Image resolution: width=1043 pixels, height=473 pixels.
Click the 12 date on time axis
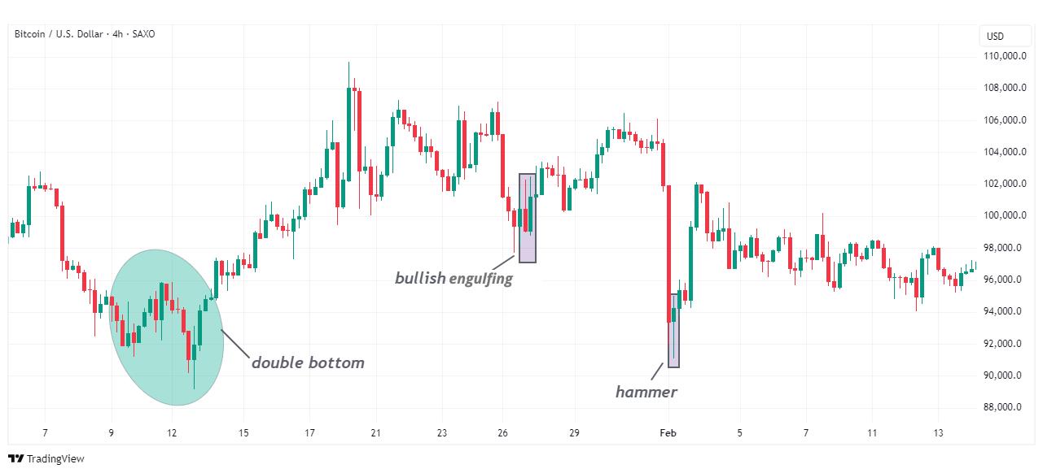click(173, 433)
